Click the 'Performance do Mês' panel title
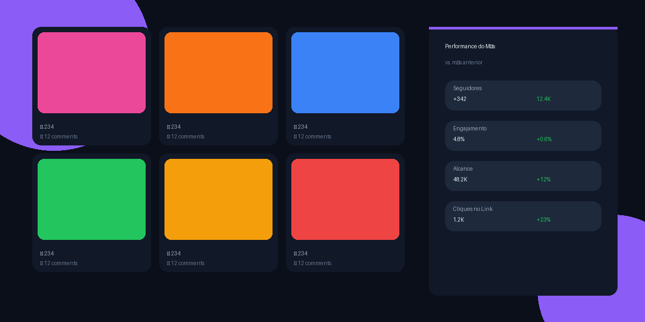 click(470, 46)
